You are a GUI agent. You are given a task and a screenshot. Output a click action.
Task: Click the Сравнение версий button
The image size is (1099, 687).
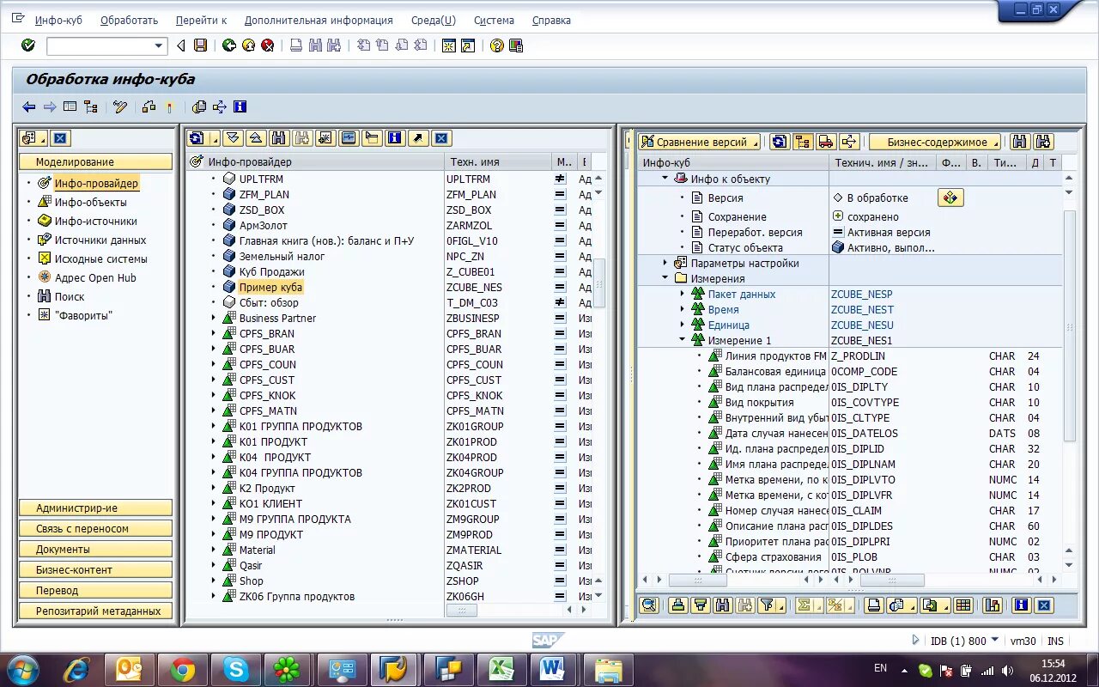tap(699, 142)
